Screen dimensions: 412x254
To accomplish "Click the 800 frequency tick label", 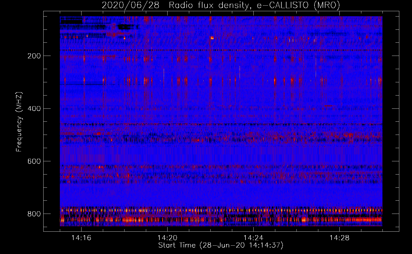I will click(x=34, y=214).
